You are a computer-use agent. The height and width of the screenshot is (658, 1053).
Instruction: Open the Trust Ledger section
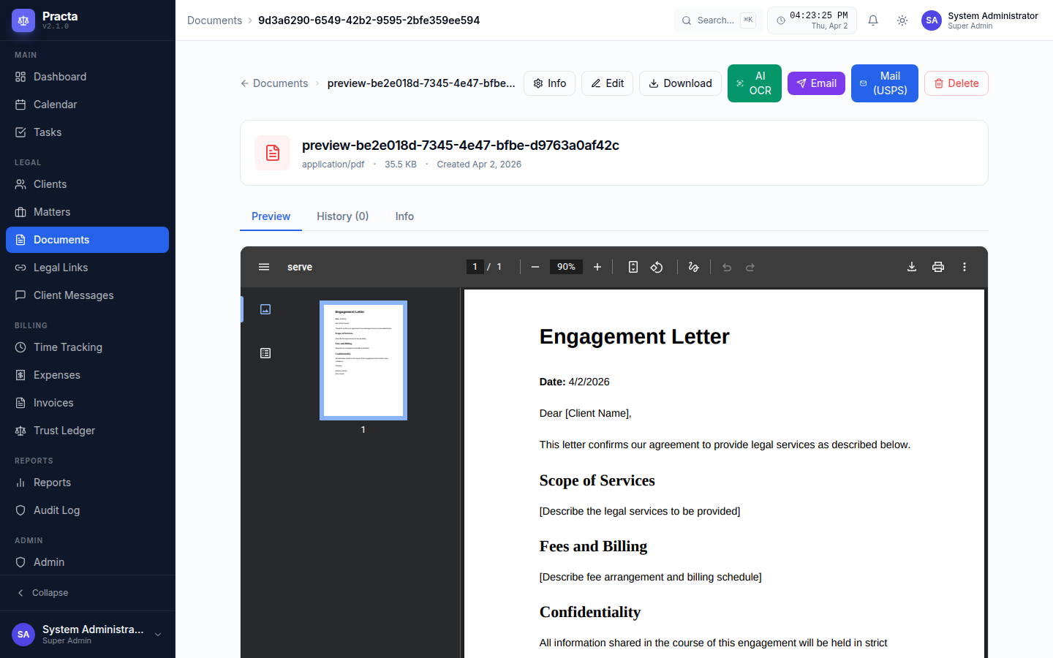65,431
